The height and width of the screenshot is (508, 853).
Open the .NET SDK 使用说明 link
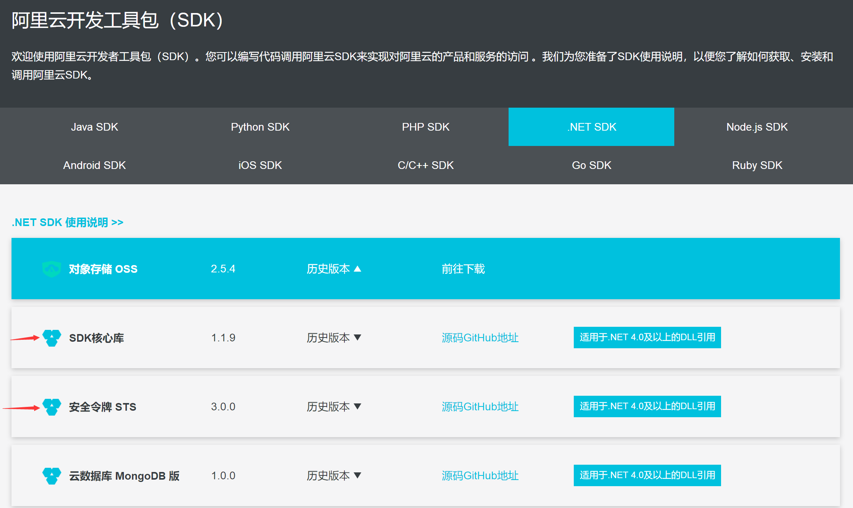pyautogui.click(x=68, y=222)
